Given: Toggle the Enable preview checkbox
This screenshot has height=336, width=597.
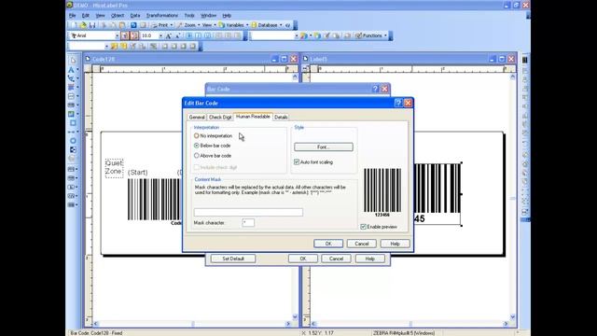Looking at the screenshot, I should click(x=363, y=227).
